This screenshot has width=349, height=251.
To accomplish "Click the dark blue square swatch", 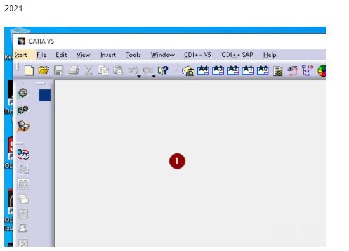I will (45, 95).
